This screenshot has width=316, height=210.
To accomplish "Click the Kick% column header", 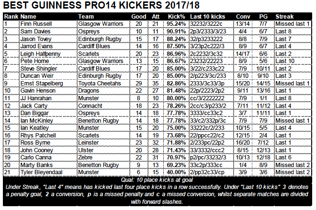I will tap(176, 17).
